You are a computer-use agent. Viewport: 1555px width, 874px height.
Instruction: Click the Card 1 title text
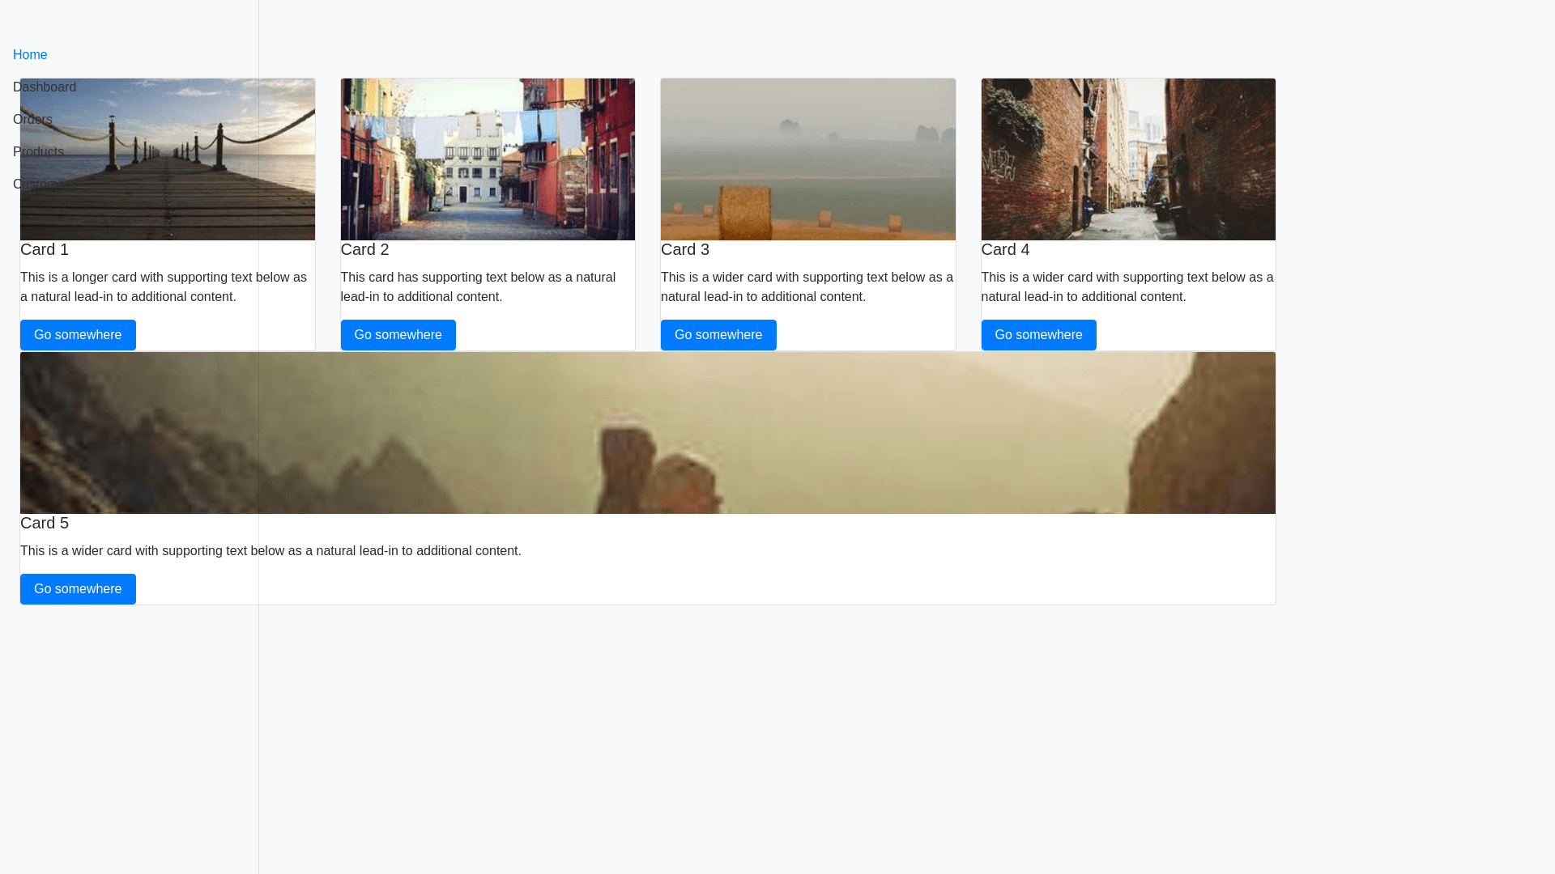tap(45, 250)
